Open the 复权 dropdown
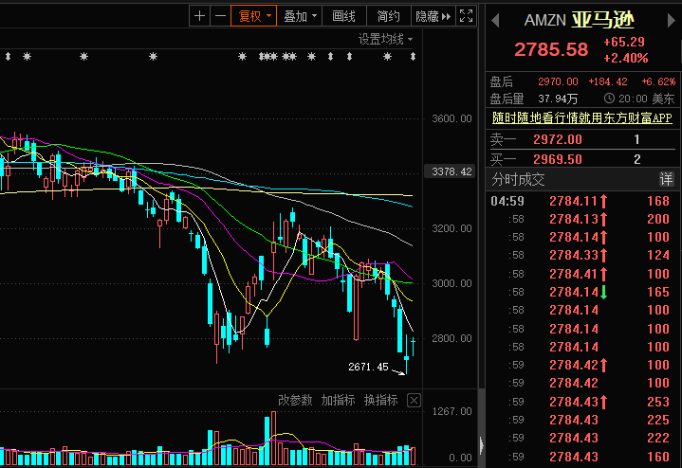682x468 pixels. click(255, 16)
